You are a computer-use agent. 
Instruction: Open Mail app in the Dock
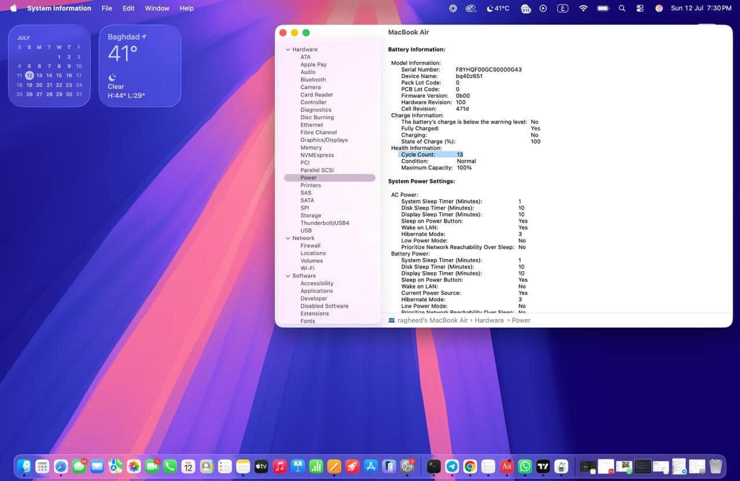(97, 466)
